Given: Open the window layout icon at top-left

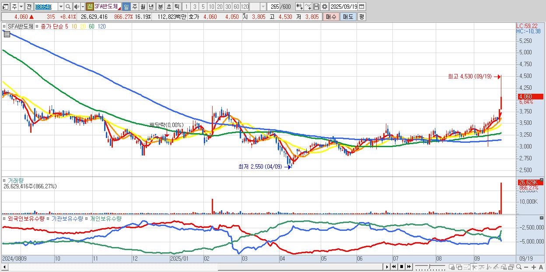Looking at the screenshot, I should click(x=6, y=7).
